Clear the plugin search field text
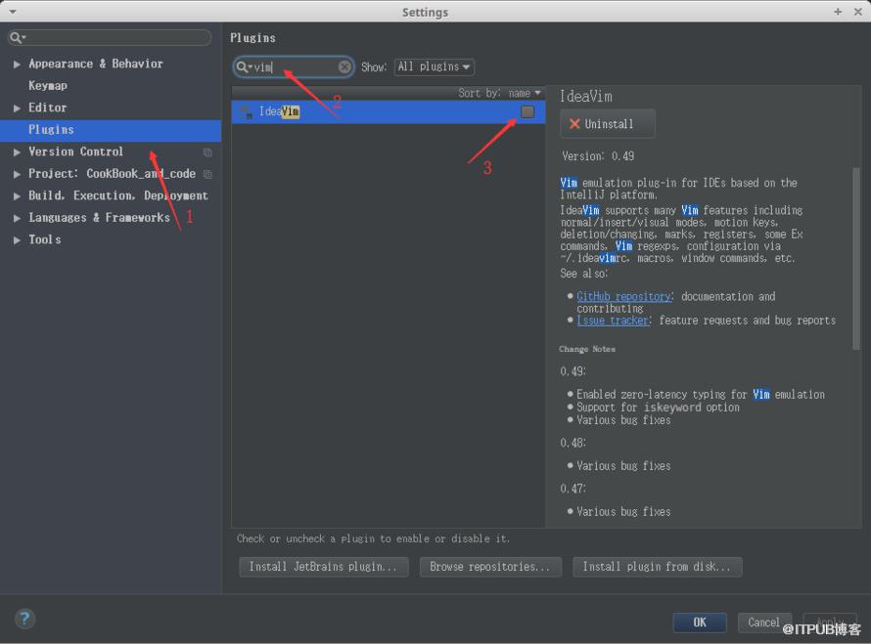The height and width of the screenshot is (644, 871). [x=344, y=67]
